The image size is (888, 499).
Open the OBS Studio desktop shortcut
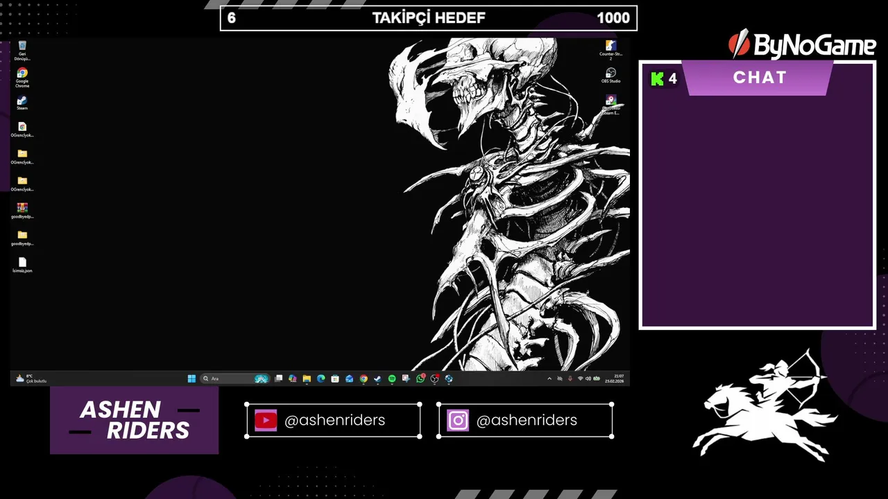coord(610,76)
